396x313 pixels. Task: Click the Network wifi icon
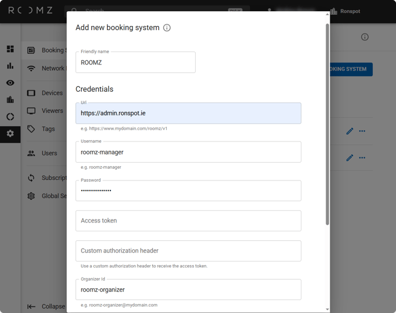(x=31, y=68)
